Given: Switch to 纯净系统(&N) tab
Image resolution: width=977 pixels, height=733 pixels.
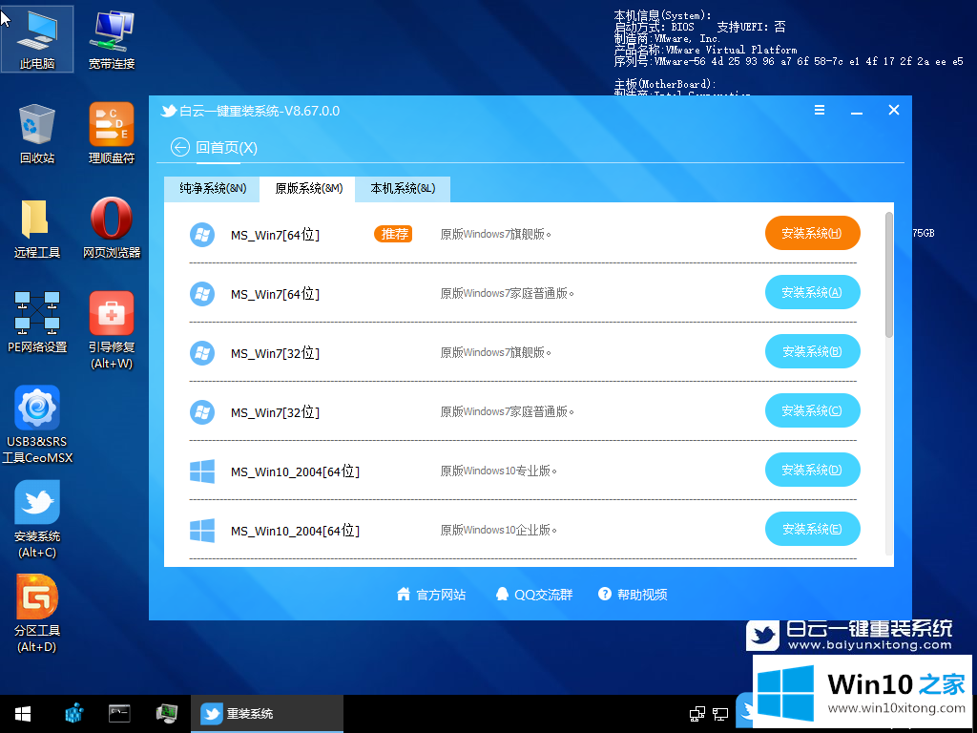Looking at the screenshot, I should [x=212, y=189].
